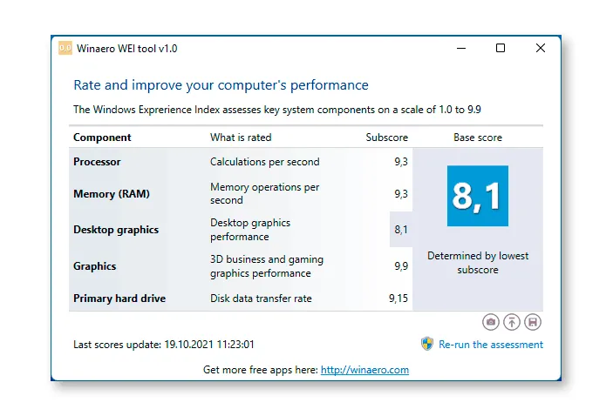Click '3D business and gaming graphics performance'
Screen dimensions: 613x416
tap(267, 266)
